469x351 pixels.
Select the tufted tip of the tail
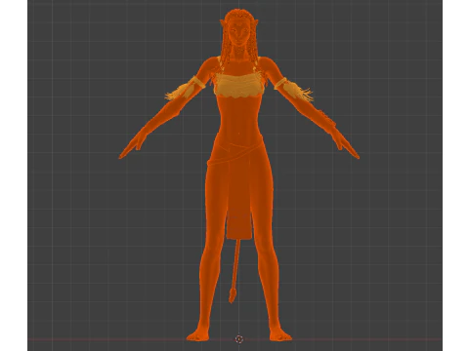pos(232,294)
